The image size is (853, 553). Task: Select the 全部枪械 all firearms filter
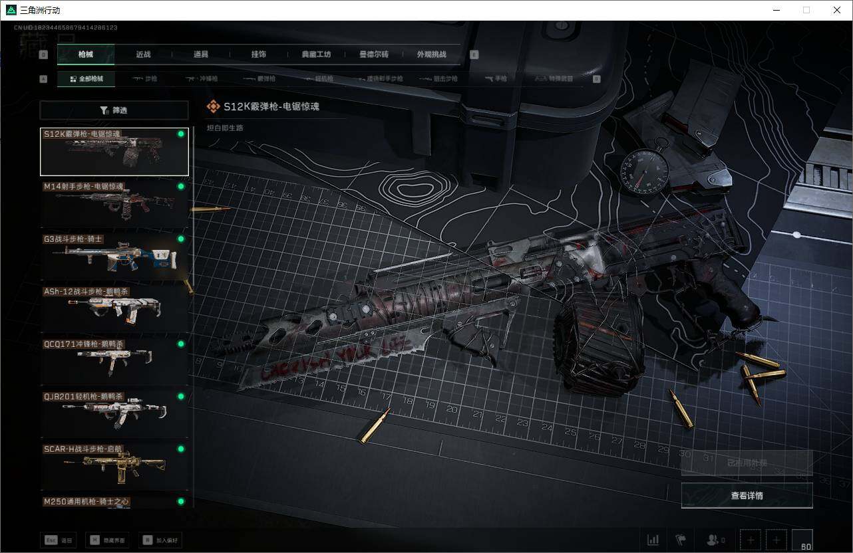(86, 78)
